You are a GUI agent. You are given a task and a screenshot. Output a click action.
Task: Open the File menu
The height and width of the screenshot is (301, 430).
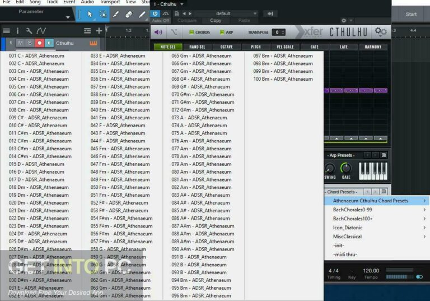coord(6,2)
